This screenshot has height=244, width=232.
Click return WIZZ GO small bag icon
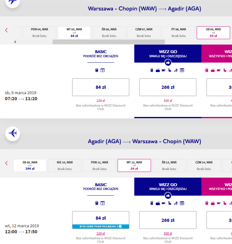tap(152, 203)
